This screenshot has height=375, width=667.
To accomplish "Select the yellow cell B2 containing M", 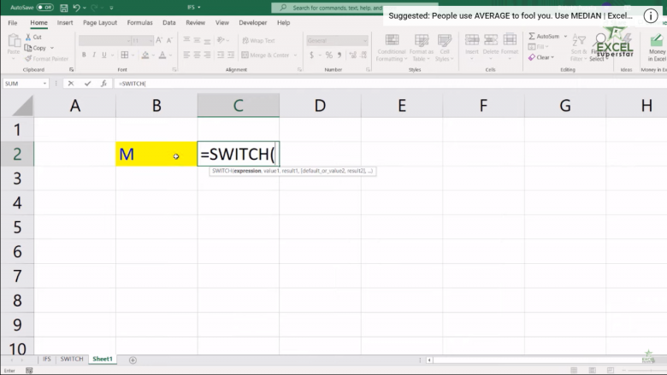I will [156, 155].
